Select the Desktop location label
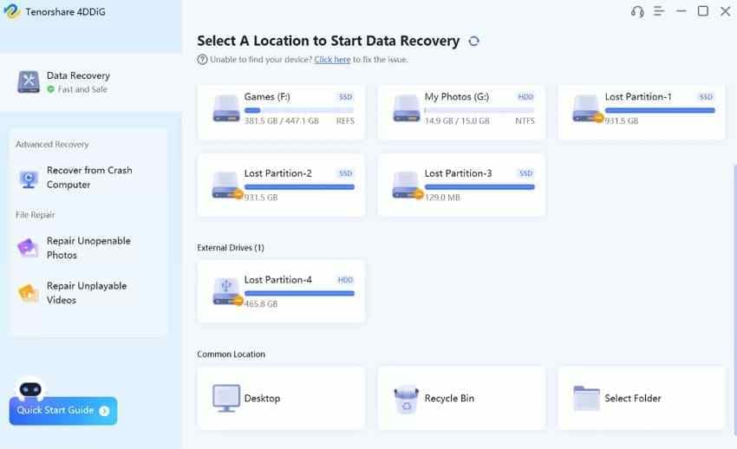This screenshot has height=449, width=737. click(262, 398)
